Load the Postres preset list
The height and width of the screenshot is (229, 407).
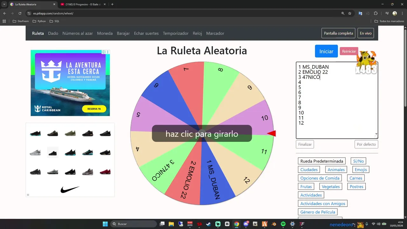[x=356, y=187]
